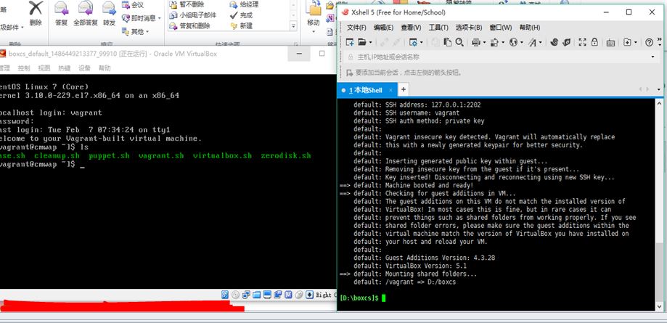Screen dimensions: 667x323
Task: Open Xshell 查看(V) menu
Action: click(411, 28)
